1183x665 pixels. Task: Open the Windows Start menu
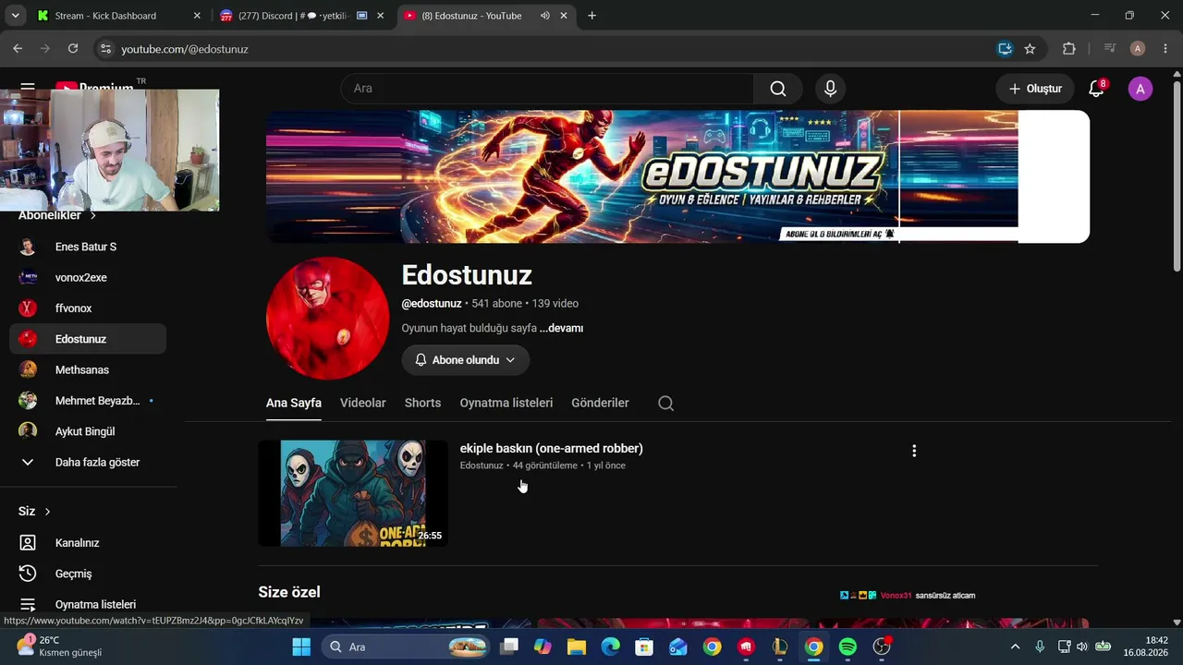pyautogui.click(x=301, y=647)
